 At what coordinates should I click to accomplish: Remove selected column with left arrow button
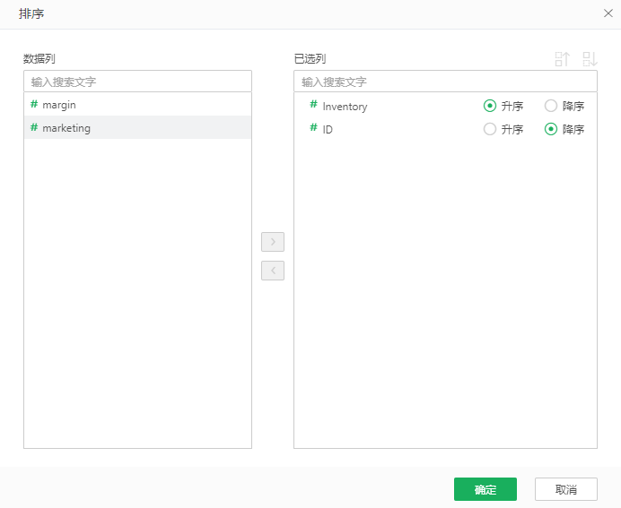click(273, 271)
